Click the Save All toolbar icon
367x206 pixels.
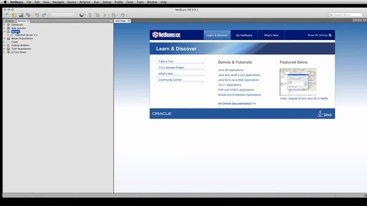pos(28,15)
